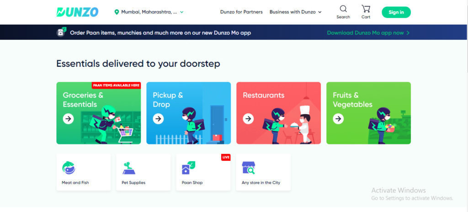Open the Search magnifier icon
The width and height of the screenshot is (468, 212).
pyautogui.click(x=343, y=9)
